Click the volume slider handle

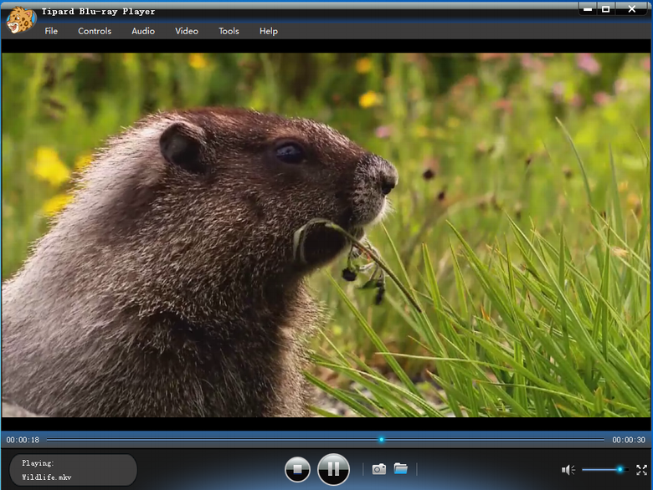coord(620,470)
